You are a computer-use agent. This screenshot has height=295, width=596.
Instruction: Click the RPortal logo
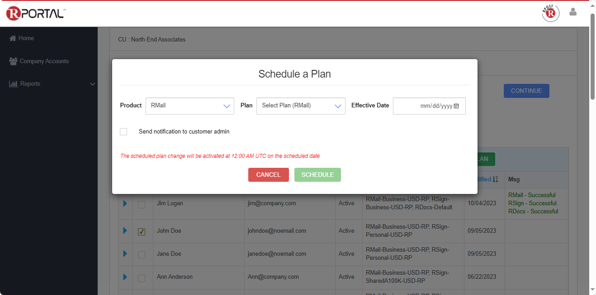click(36, 14)
